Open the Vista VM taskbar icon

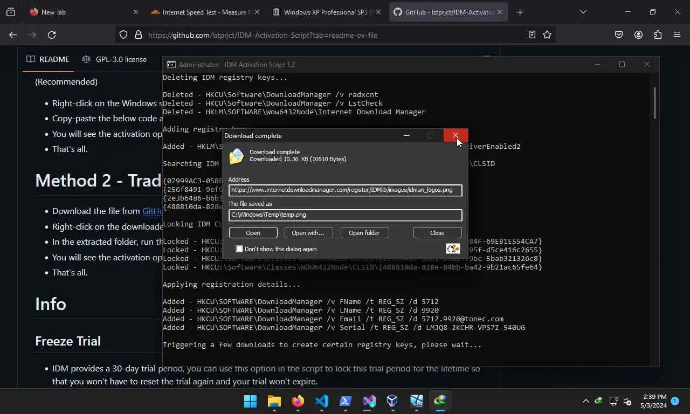417,401
